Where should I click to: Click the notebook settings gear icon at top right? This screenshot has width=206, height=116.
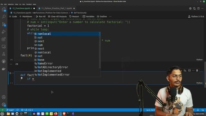point(190,8)
